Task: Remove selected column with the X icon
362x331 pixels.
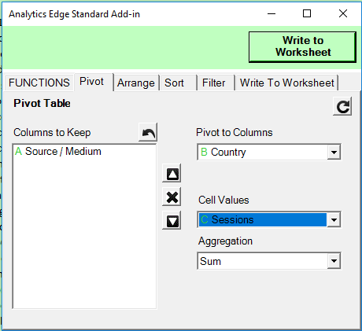Action: tap(172, 197)
